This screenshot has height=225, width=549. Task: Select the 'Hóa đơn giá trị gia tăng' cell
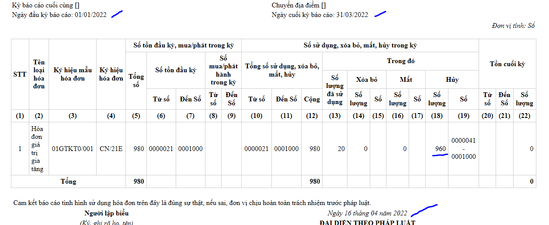pos(38,149)
